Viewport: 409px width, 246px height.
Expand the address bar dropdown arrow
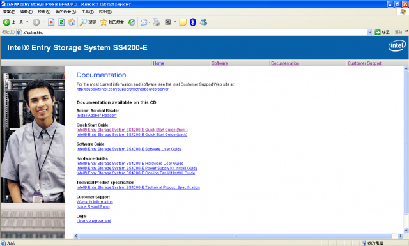(x=369, y=32)
